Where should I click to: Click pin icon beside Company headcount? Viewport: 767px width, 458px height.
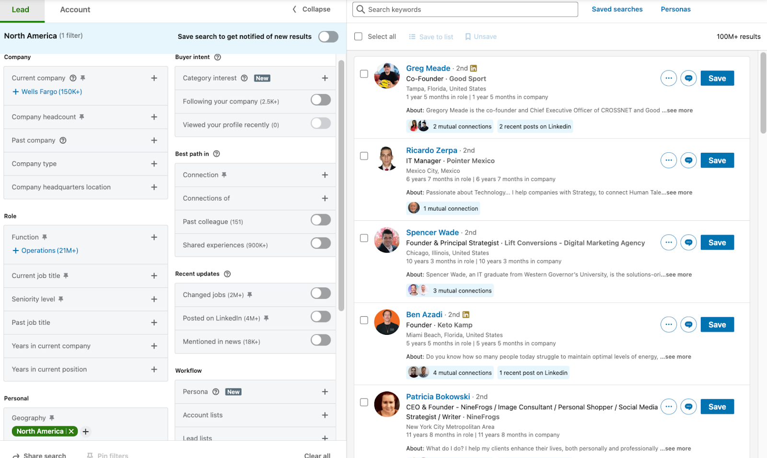[82, 117]
